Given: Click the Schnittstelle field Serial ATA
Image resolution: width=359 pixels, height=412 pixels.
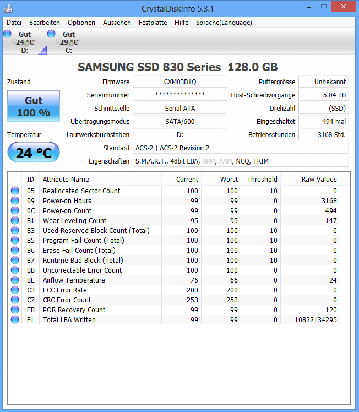Looking at the screenshot, I should pyautogui.click(x=180, y=109).
